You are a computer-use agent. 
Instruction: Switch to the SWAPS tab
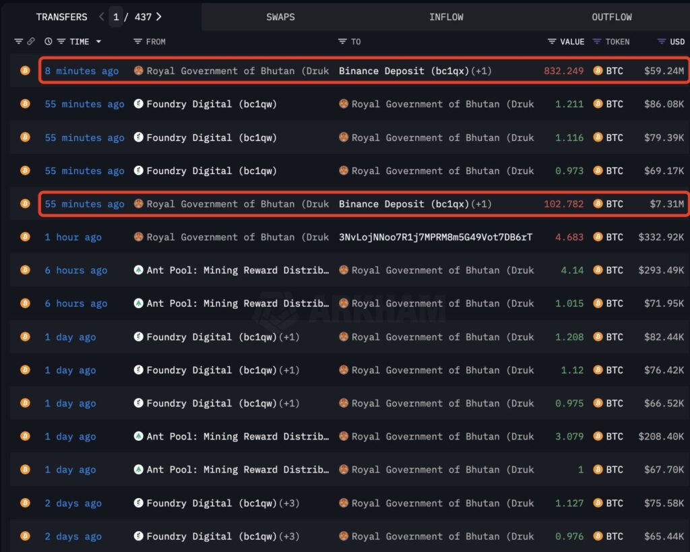pos(280,17)
